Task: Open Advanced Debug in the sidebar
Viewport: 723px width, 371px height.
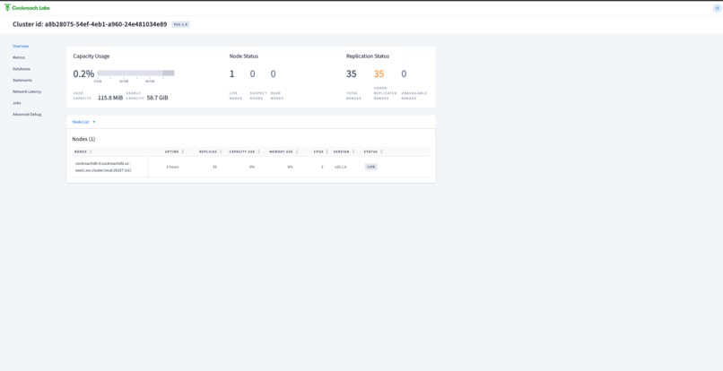Action: pos(27,115)
